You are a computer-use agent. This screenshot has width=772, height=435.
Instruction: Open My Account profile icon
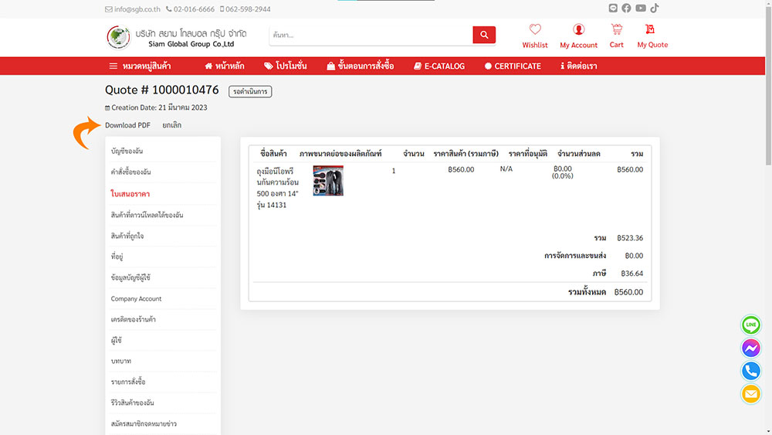tap(578, 30)
